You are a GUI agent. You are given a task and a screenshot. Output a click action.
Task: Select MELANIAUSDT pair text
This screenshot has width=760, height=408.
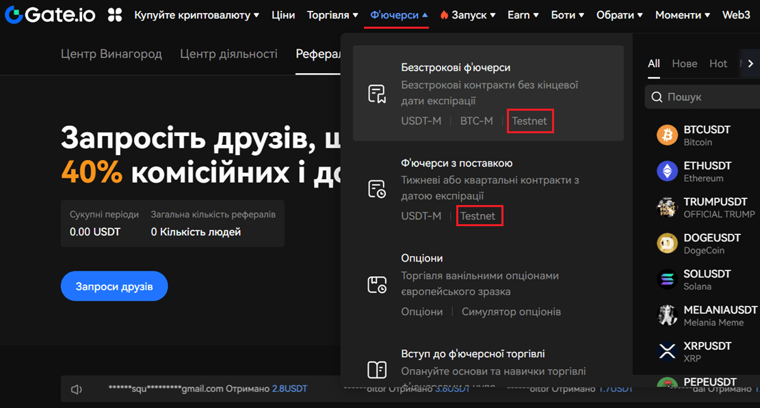coord(720,310)
